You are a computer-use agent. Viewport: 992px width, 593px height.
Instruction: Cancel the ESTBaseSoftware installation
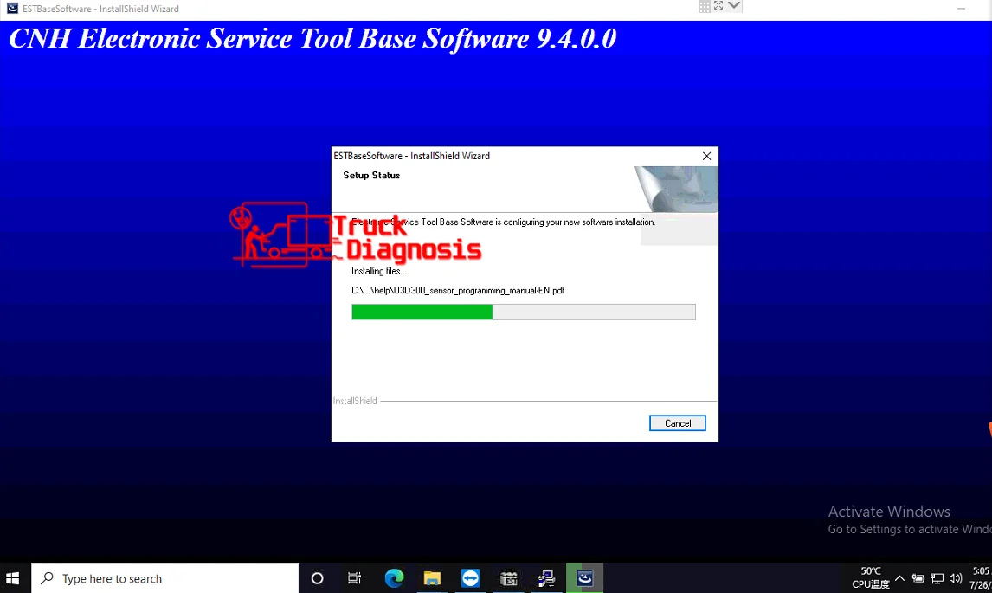point(677,422)
